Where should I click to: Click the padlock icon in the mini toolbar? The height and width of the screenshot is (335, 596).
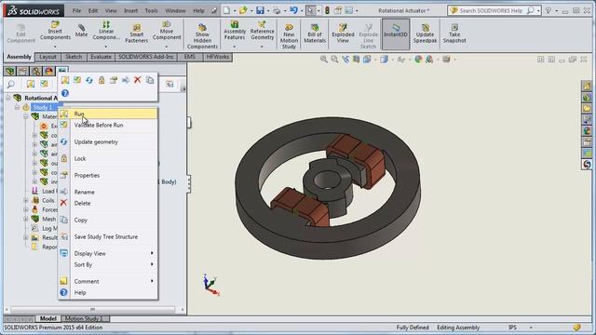point(102,80)
